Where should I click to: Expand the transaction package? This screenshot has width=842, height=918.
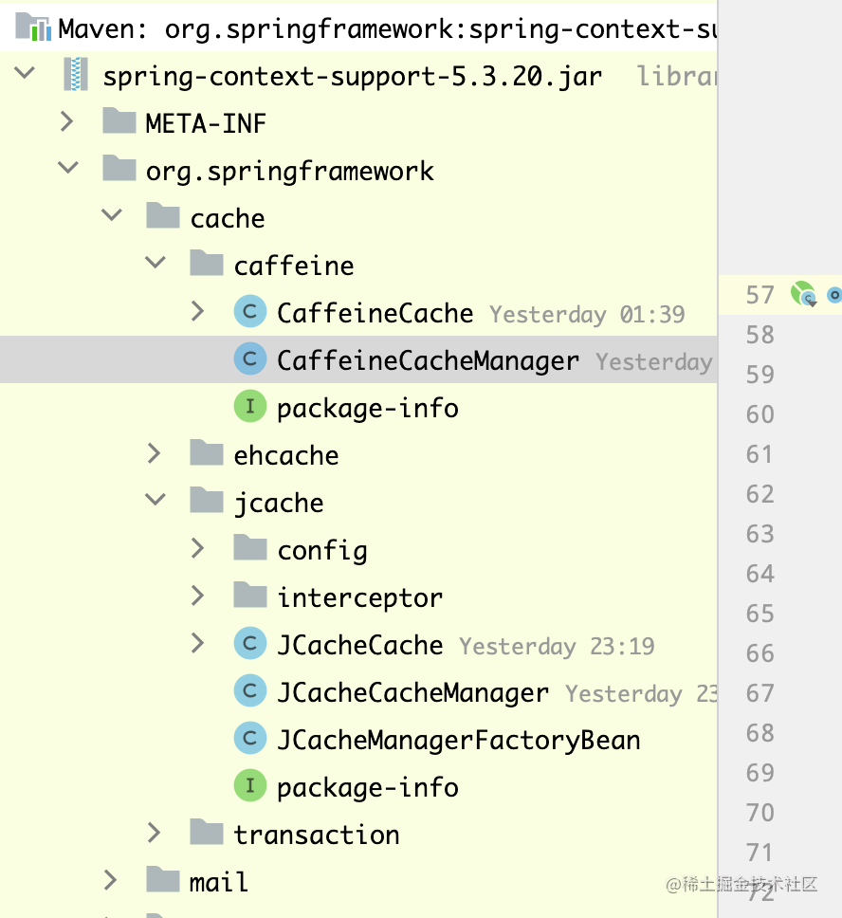(x=155, y=833)
